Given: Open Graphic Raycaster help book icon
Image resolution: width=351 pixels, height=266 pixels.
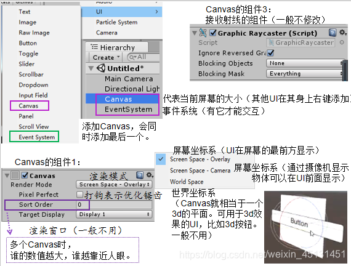Looking at the screenshot, I should coord(333,33).
